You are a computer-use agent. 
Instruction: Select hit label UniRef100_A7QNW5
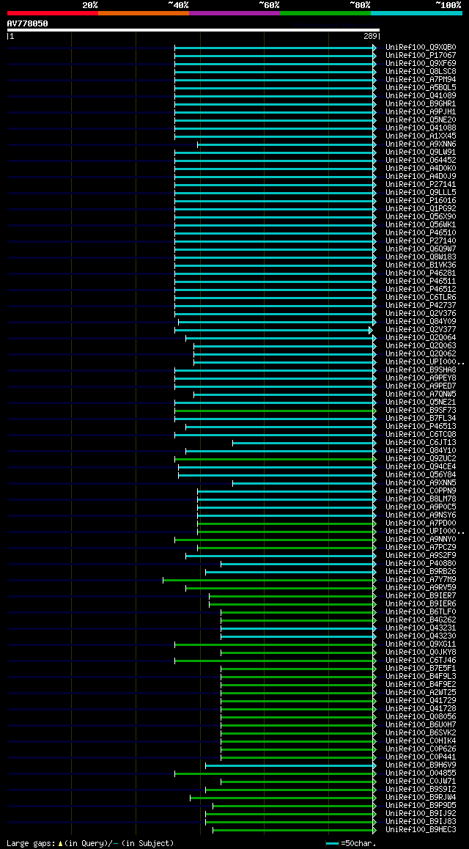point(421,394)
